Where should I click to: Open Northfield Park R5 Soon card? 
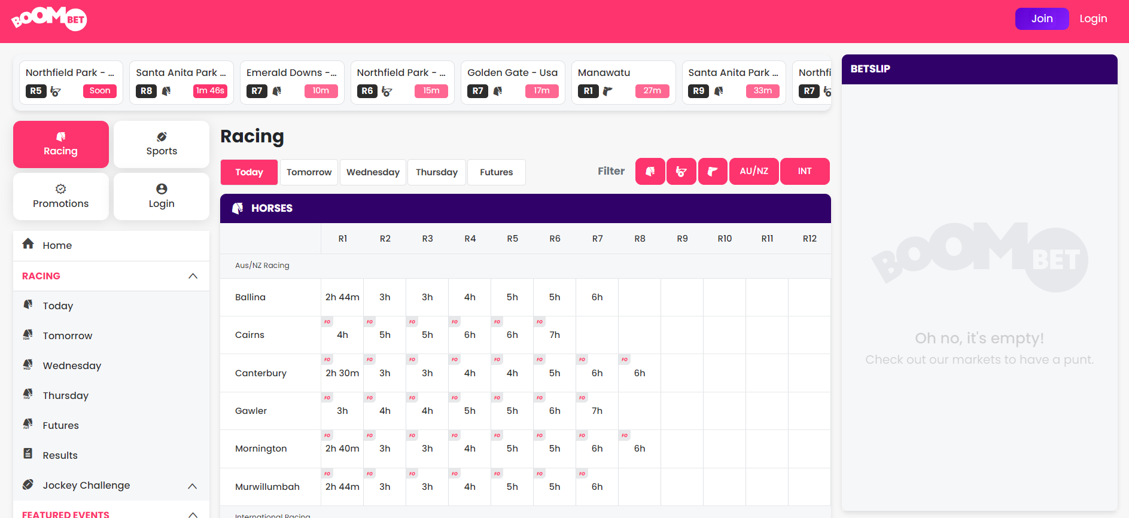tap(71, 83)
